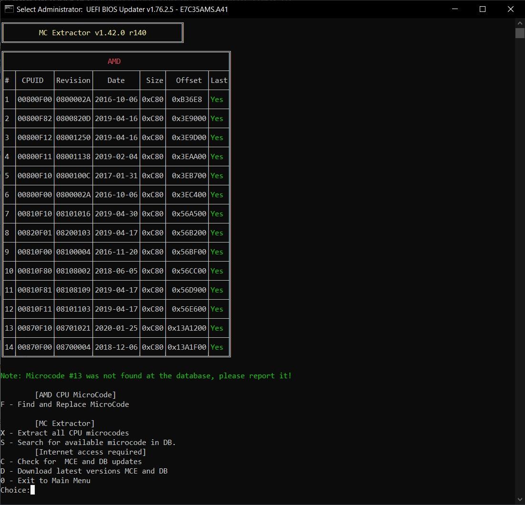
Task: Click the window title text E7C35AMS.A41
Action: [204, 10]
